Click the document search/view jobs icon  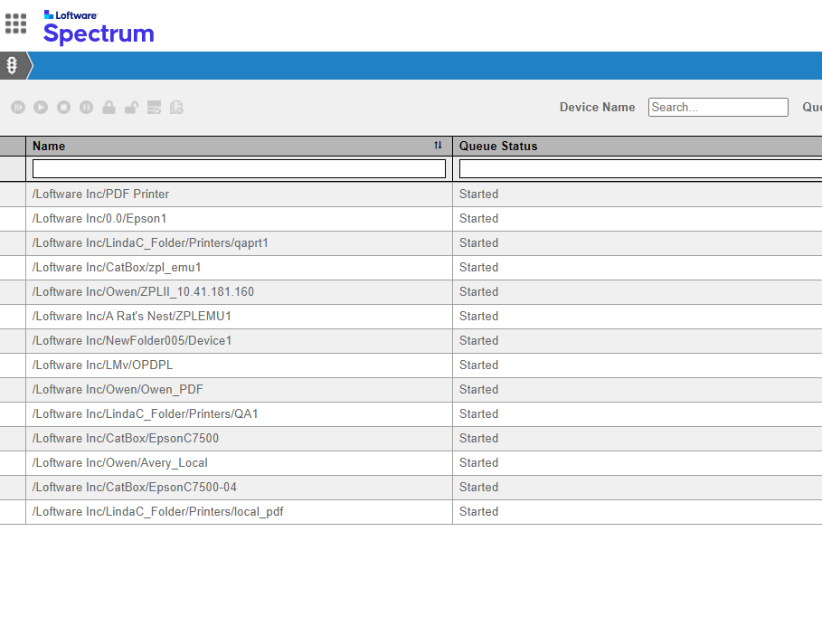[176, 108]
